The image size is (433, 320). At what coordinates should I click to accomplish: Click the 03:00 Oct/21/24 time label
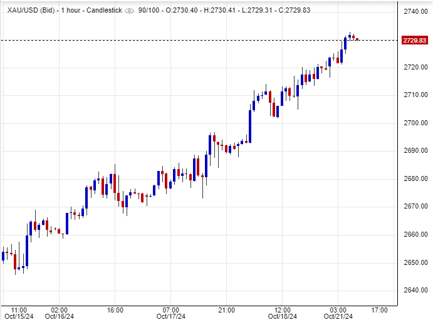(338, 313)
